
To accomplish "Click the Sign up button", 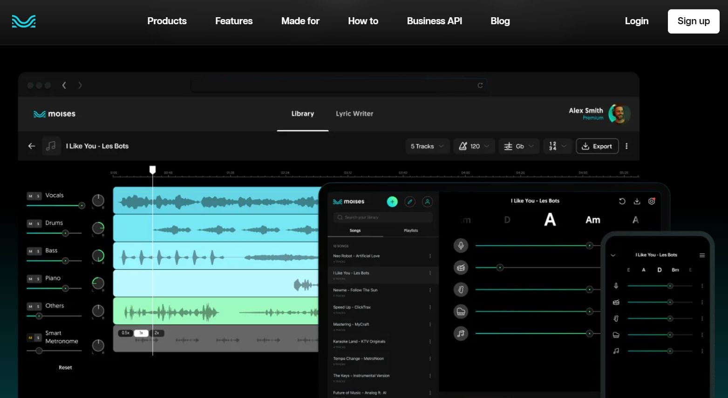I will click(693, 21).
